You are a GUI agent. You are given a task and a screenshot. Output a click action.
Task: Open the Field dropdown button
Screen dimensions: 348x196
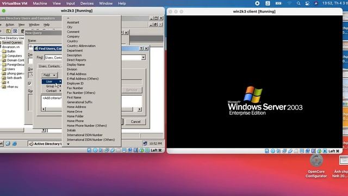(49, 75)
